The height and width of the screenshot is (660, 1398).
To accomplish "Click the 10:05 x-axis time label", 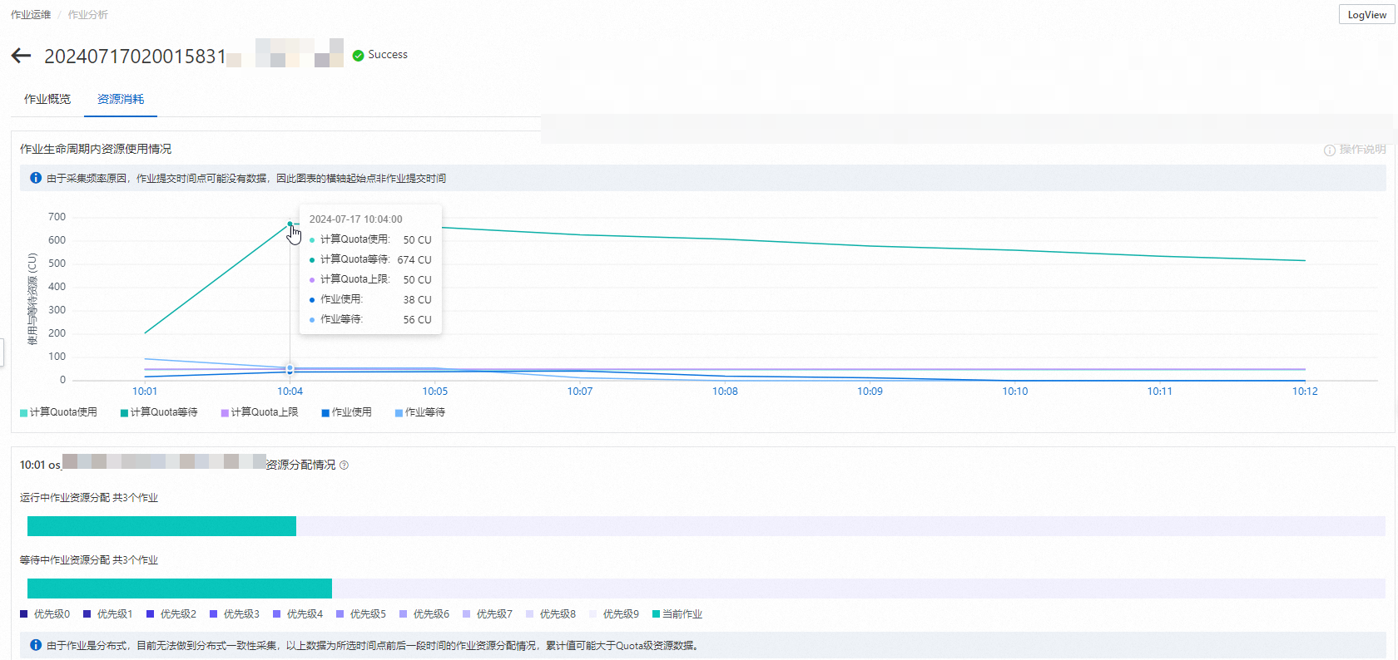I will point(435,392).
